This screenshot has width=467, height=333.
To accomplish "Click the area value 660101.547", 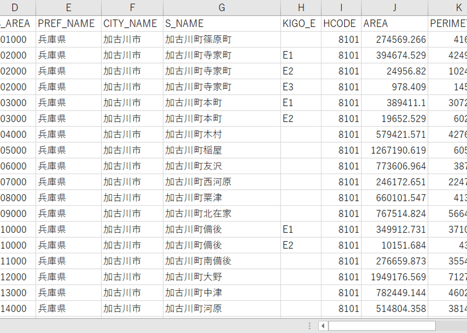I will [395, 198].
